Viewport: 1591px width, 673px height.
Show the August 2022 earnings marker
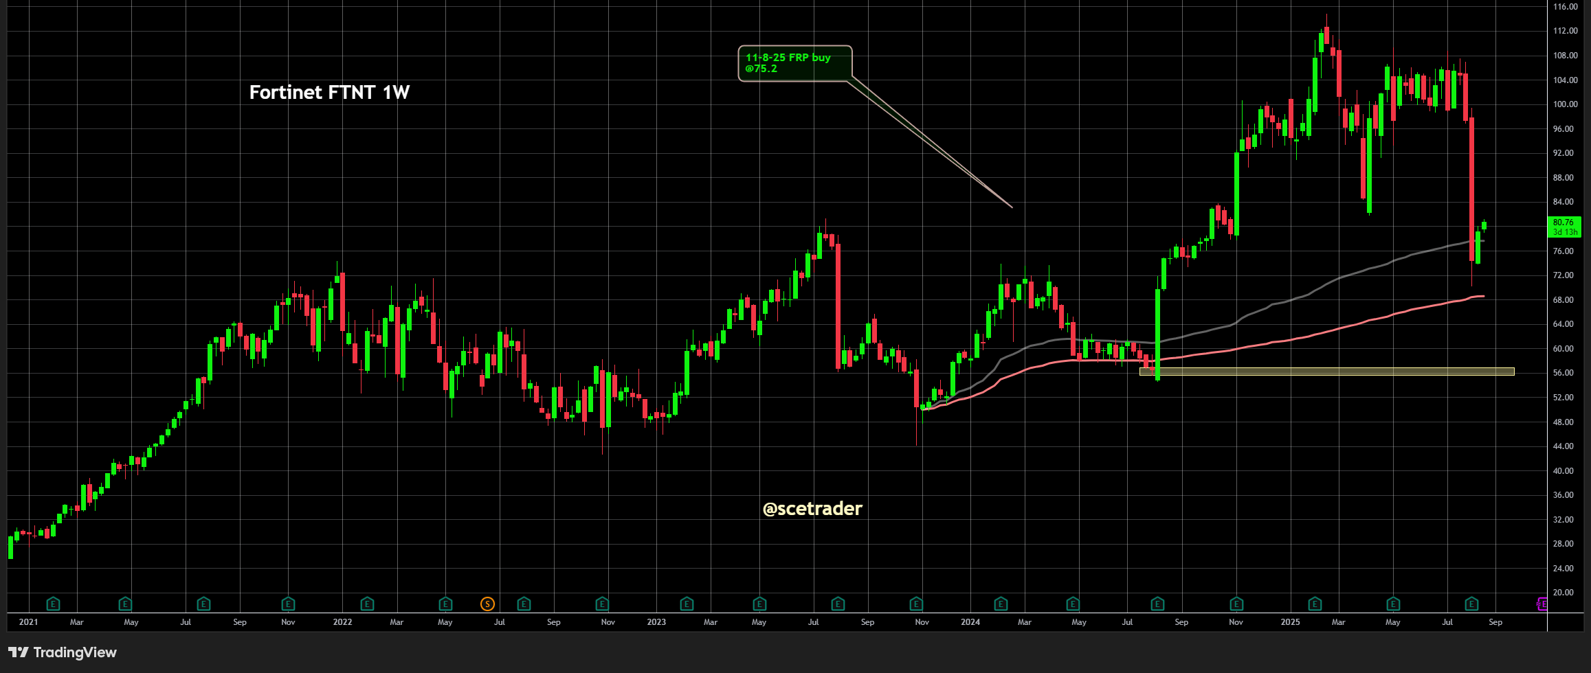pyautogui.click(x=524, y=604)
